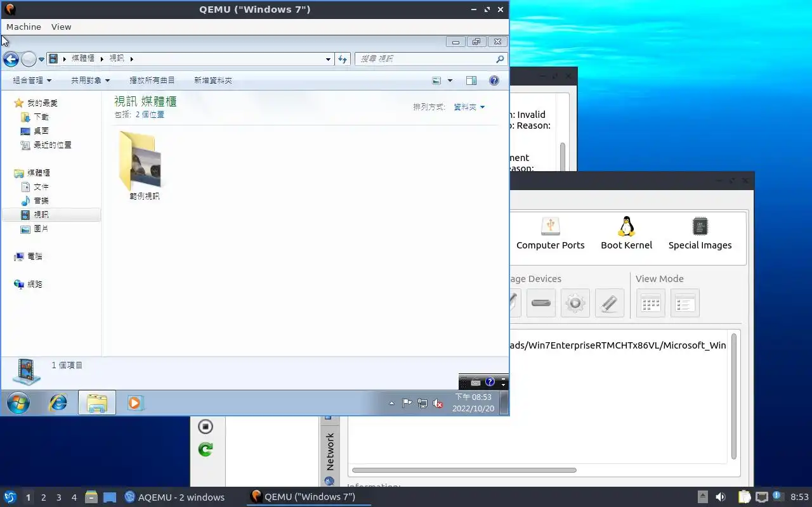The height and width of the screenshot is (507, 812).
Task: Toggle the preview pane icon
Action: point(471,80)
